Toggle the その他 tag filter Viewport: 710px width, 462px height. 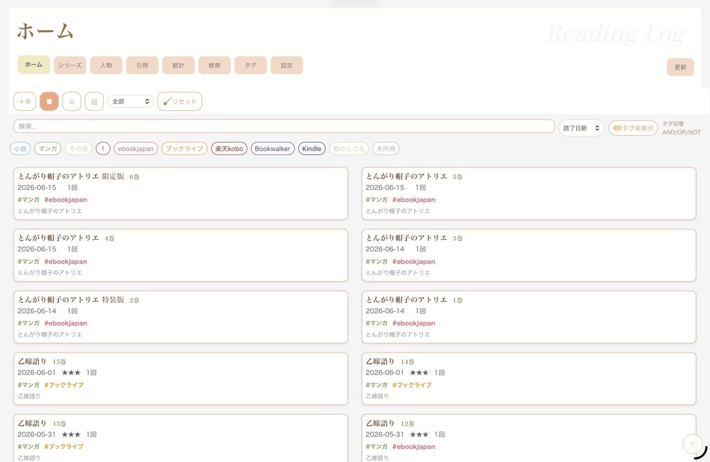tap(79, 148)
